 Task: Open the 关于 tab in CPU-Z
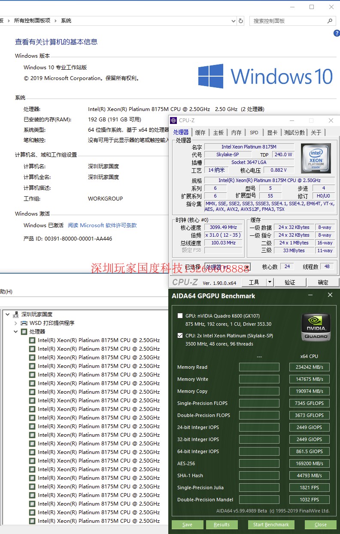[316, 133]
